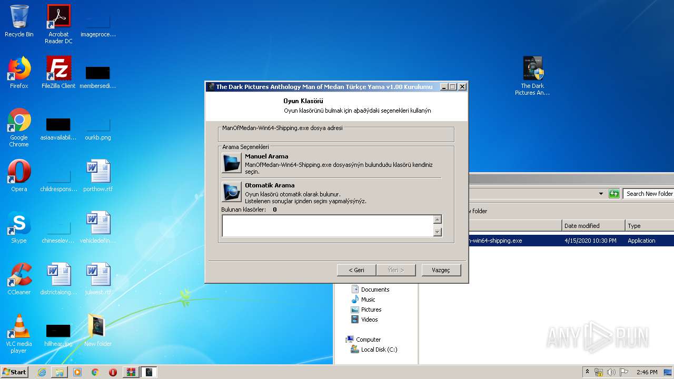The image size is (674, 379).
Task: Minimize the installer window
Action: [444, 87]
